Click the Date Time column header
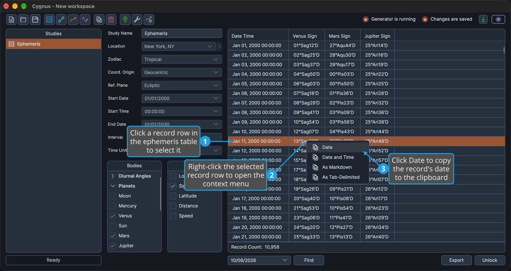 [258, 36]
